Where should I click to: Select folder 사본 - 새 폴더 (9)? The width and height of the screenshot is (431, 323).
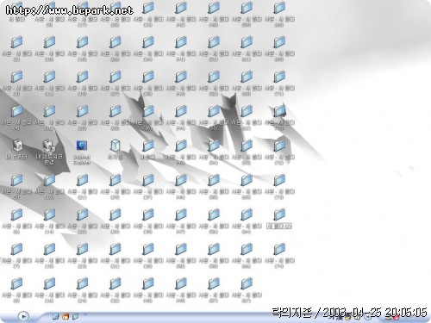[49, 14]
